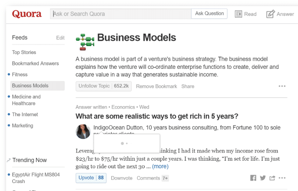Screen dimensions: 298x191
Task: Click the share arrow icon on the answer
Action: [272, 178]
